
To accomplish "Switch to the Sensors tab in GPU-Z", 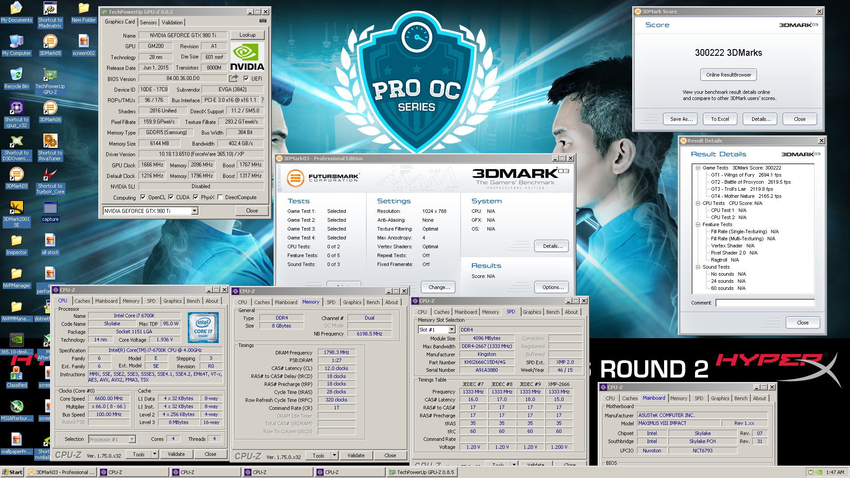I will [148, 23].
